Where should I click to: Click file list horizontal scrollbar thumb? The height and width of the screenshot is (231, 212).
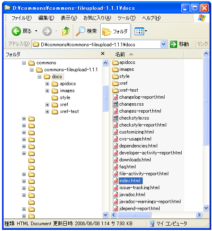[x=134, y=215]
